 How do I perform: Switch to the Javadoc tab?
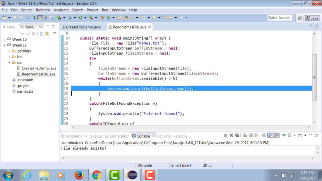94,136
